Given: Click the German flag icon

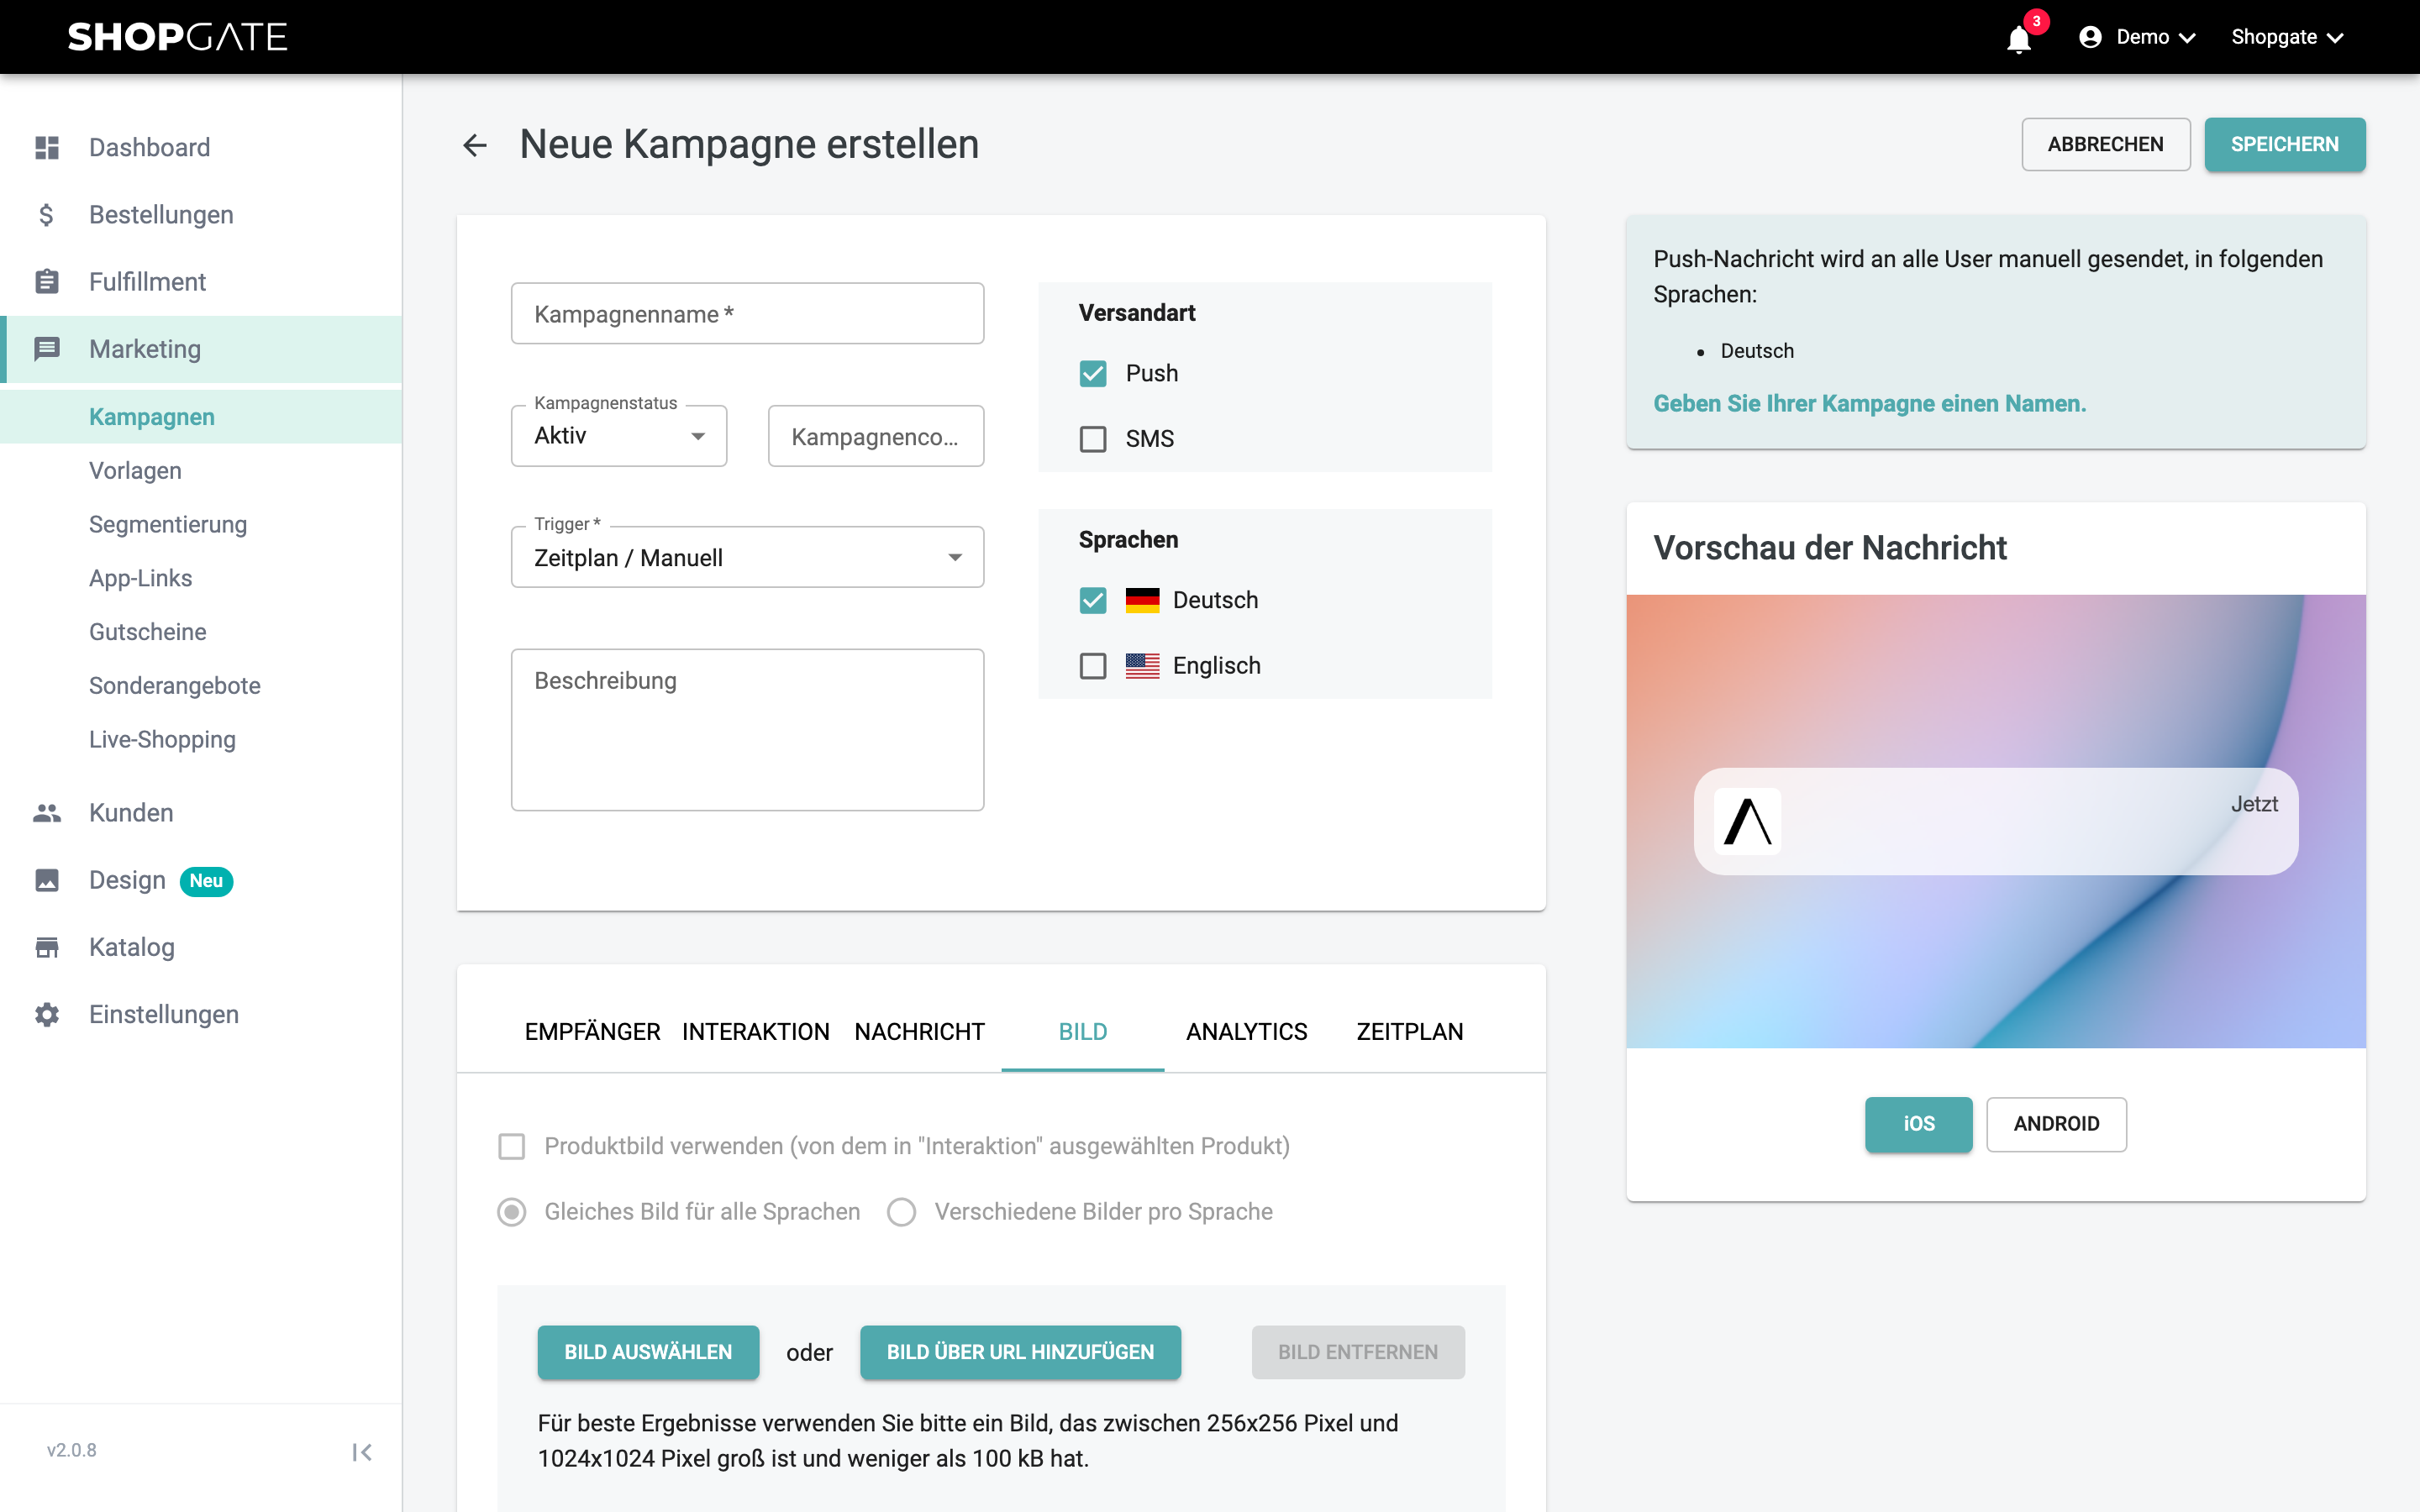Looking at the screenshot, I should 1142,600.
